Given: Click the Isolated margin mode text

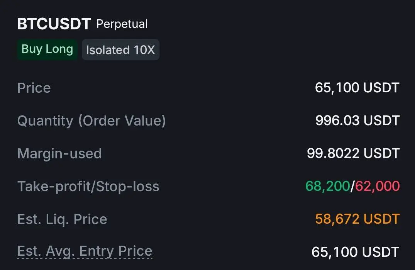Looking at the screenshot, I should coord(108,50).
